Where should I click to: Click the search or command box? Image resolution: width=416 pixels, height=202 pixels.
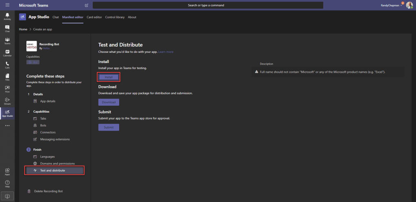click(208, 5)
